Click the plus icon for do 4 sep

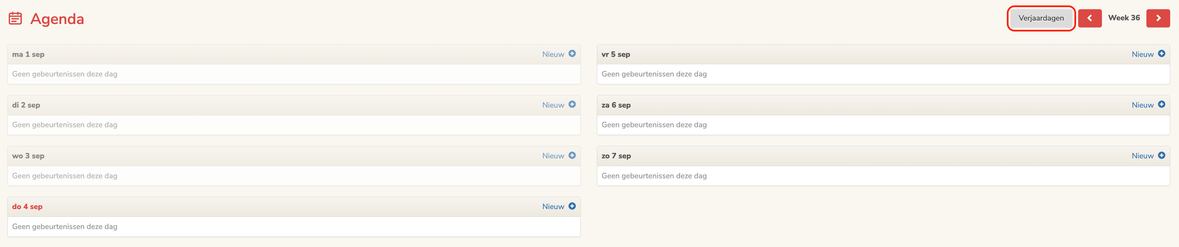click(572, 206)
